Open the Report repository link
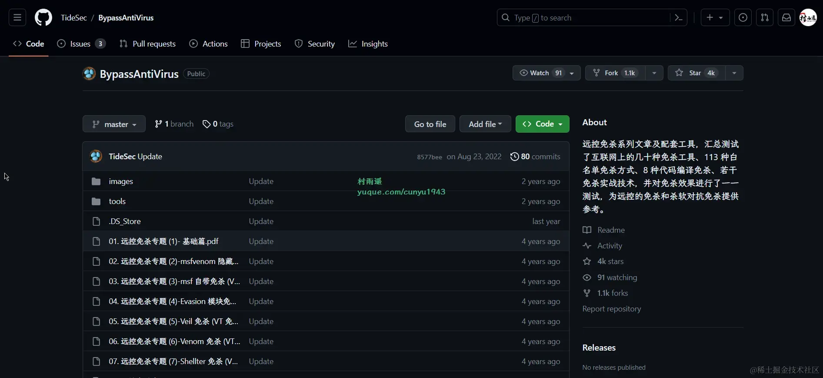The height and width of the screenshot is (378, 823). click(612, 309)
